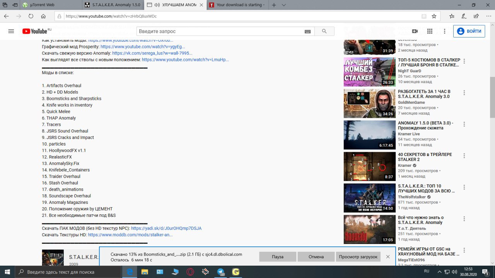
Task: Open options menu for Всё что нужно знать video
Action: click(x=464, y=219)
